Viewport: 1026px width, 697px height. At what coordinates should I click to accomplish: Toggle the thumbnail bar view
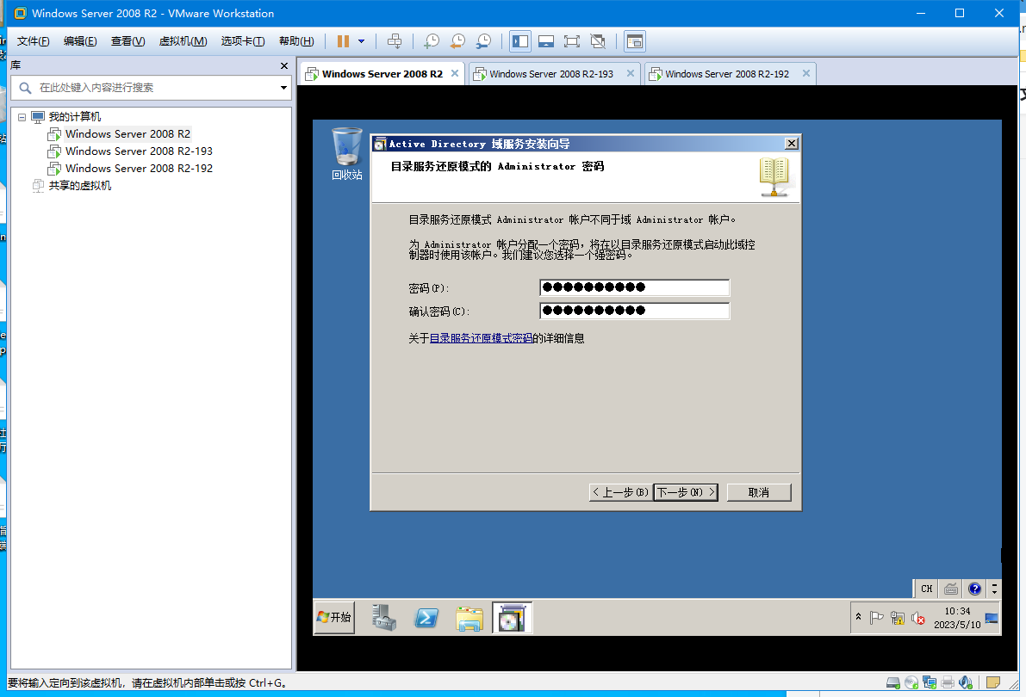[x=545, y=41]
